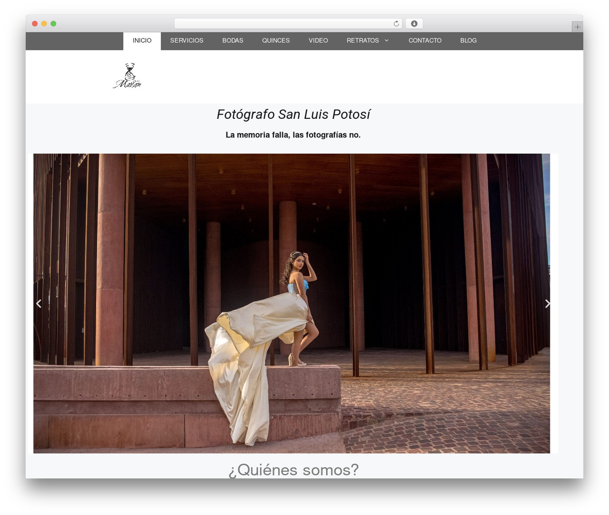Image resolution: width=609 pixels, height=515 pixels.
Task: Go to the Bodas page
Action: click(233, 41)
